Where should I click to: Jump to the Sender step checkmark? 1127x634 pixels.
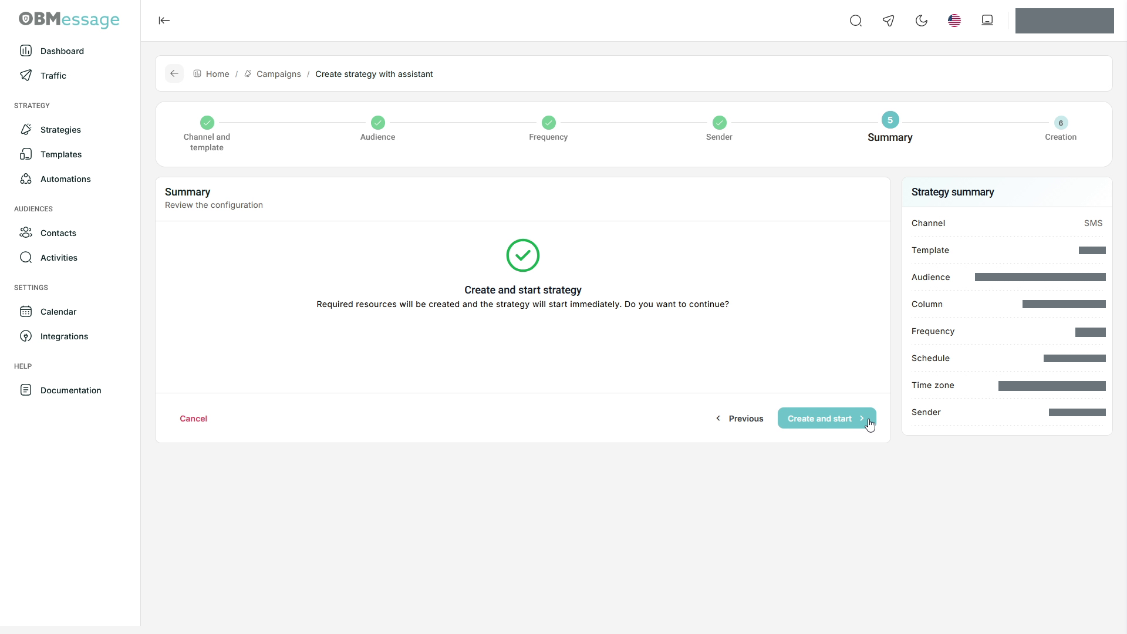(720, 123)
